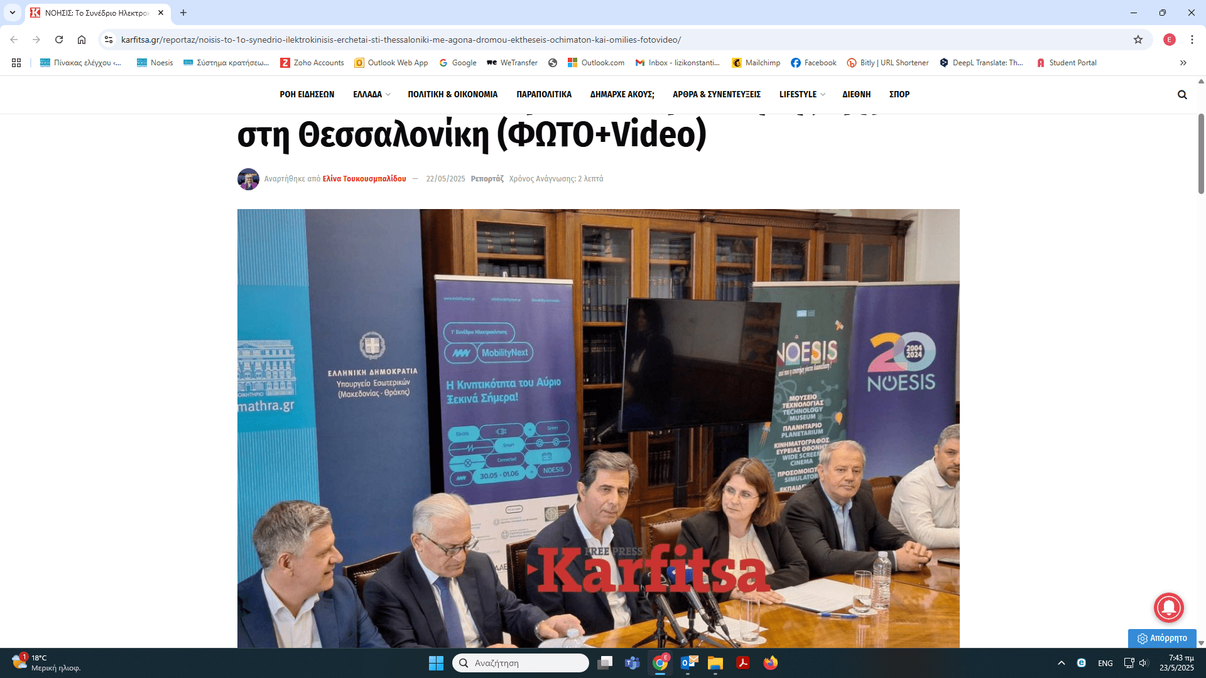The width and height of the screenshot is (1206, 678).
Task: Open ΠΟΛΙΤΙΚΗ & ΟΙΚΟΝΟΜΙΑ menu section
Action: (452, 94)
